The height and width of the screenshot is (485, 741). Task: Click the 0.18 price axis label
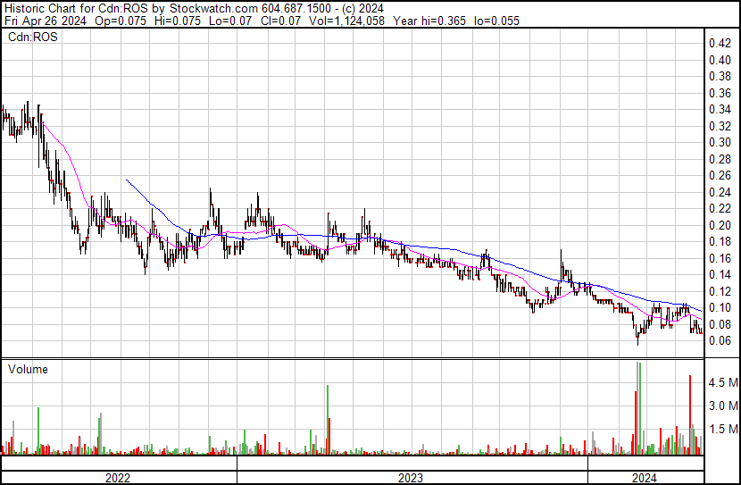[720, 241]
